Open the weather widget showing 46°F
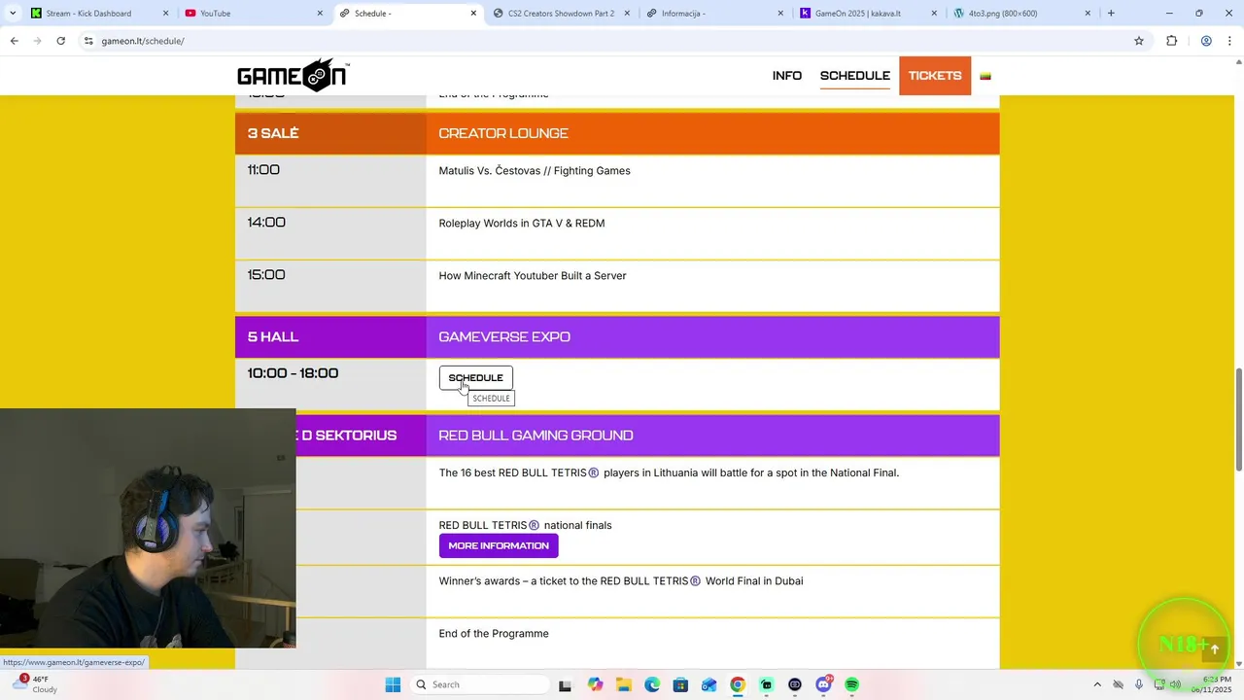The image size is (1244, 700). click(35, 684)
